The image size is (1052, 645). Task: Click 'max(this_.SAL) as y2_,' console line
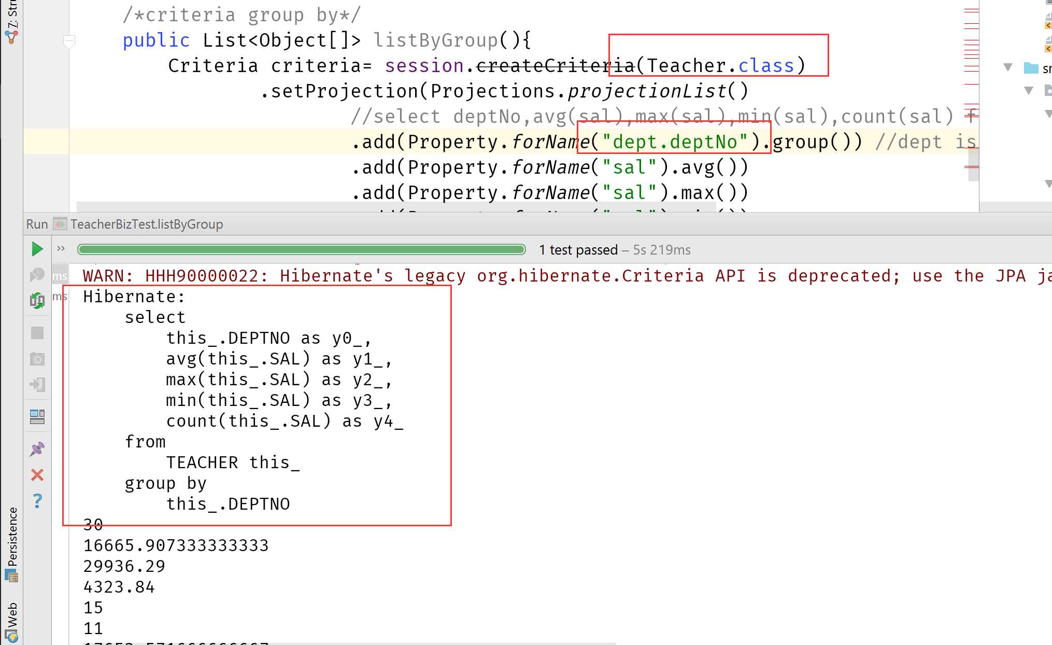coord(279,380)
